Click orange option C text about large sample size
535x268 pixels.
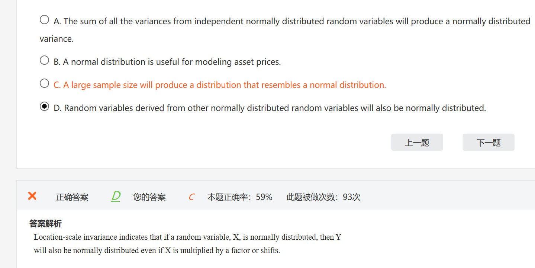click(x=220, y=85)
